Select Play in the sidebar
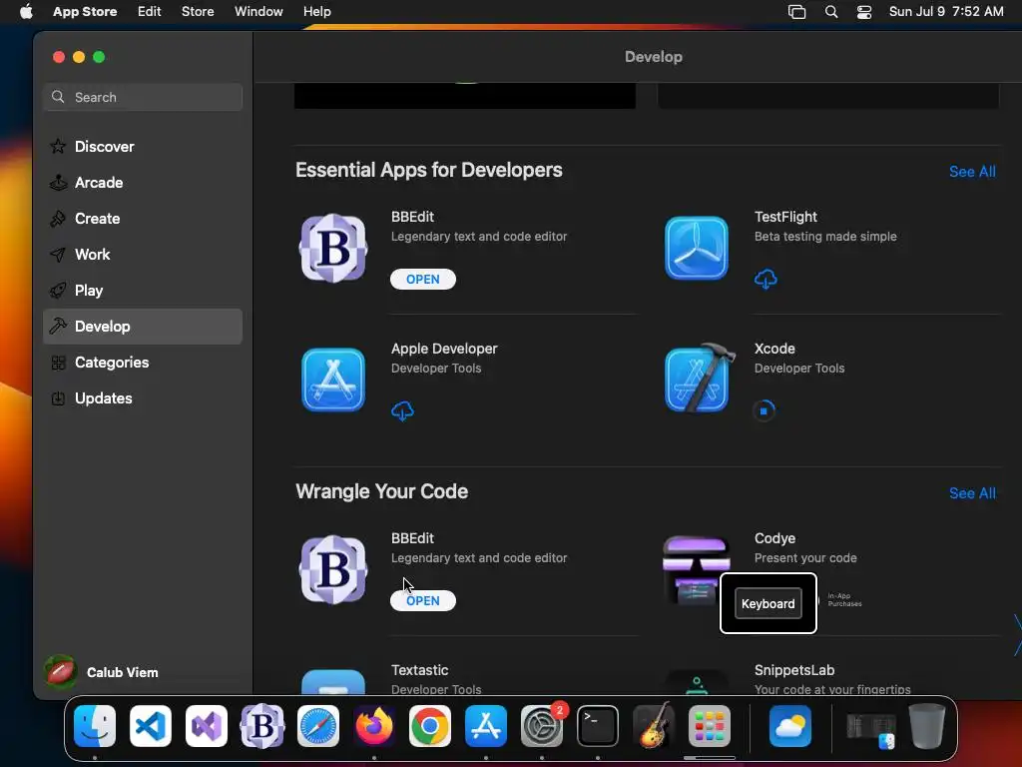 pyautogui.click(x=142, y=291)
